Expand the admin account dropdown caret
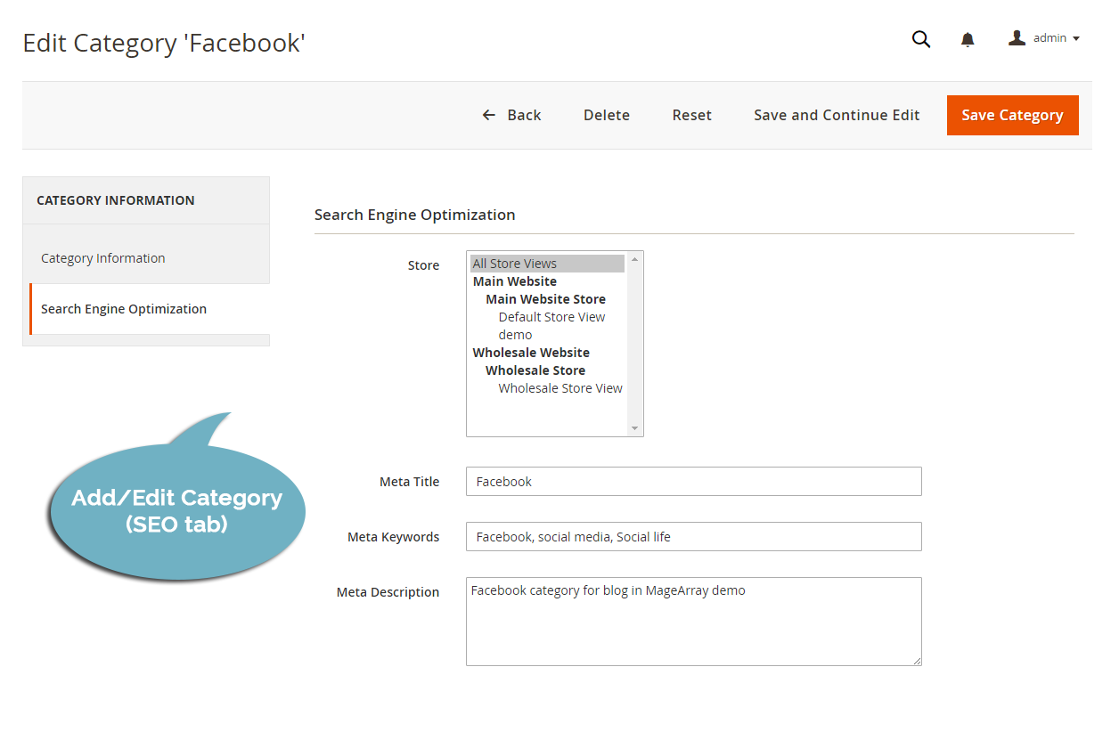 [1077, 39]
